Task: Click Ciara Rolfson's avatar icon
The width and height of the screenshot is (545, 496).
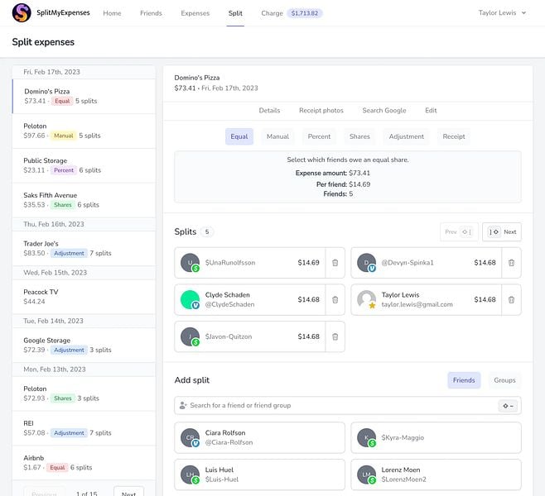Action: coord(190,438)
